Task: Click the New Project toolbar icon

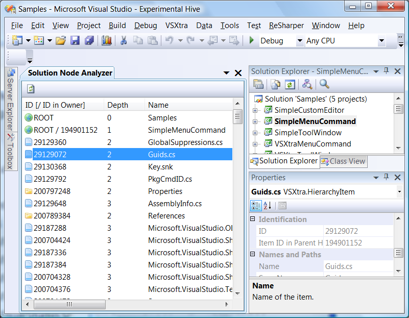Action: point(17,40)
